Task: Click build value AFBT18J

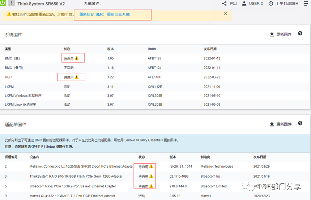Action: tap(154, 58)
